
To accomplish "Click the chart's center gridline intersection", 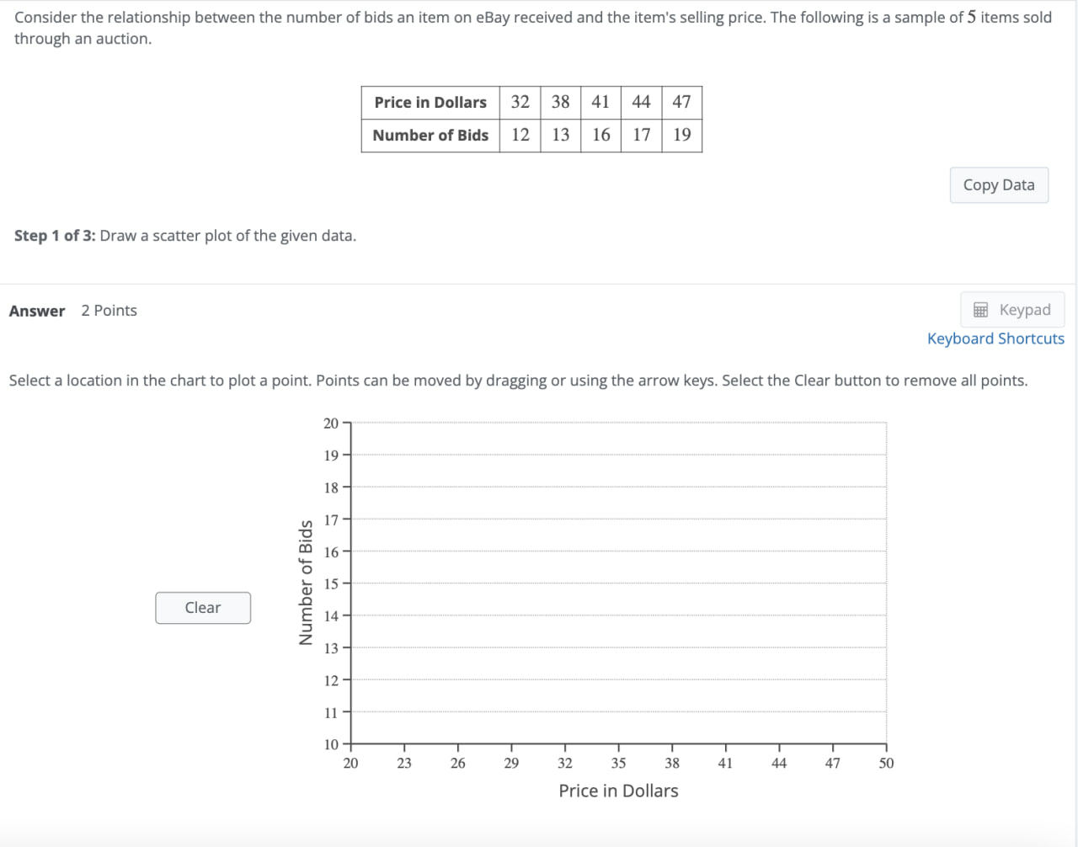I will (618, 583).
